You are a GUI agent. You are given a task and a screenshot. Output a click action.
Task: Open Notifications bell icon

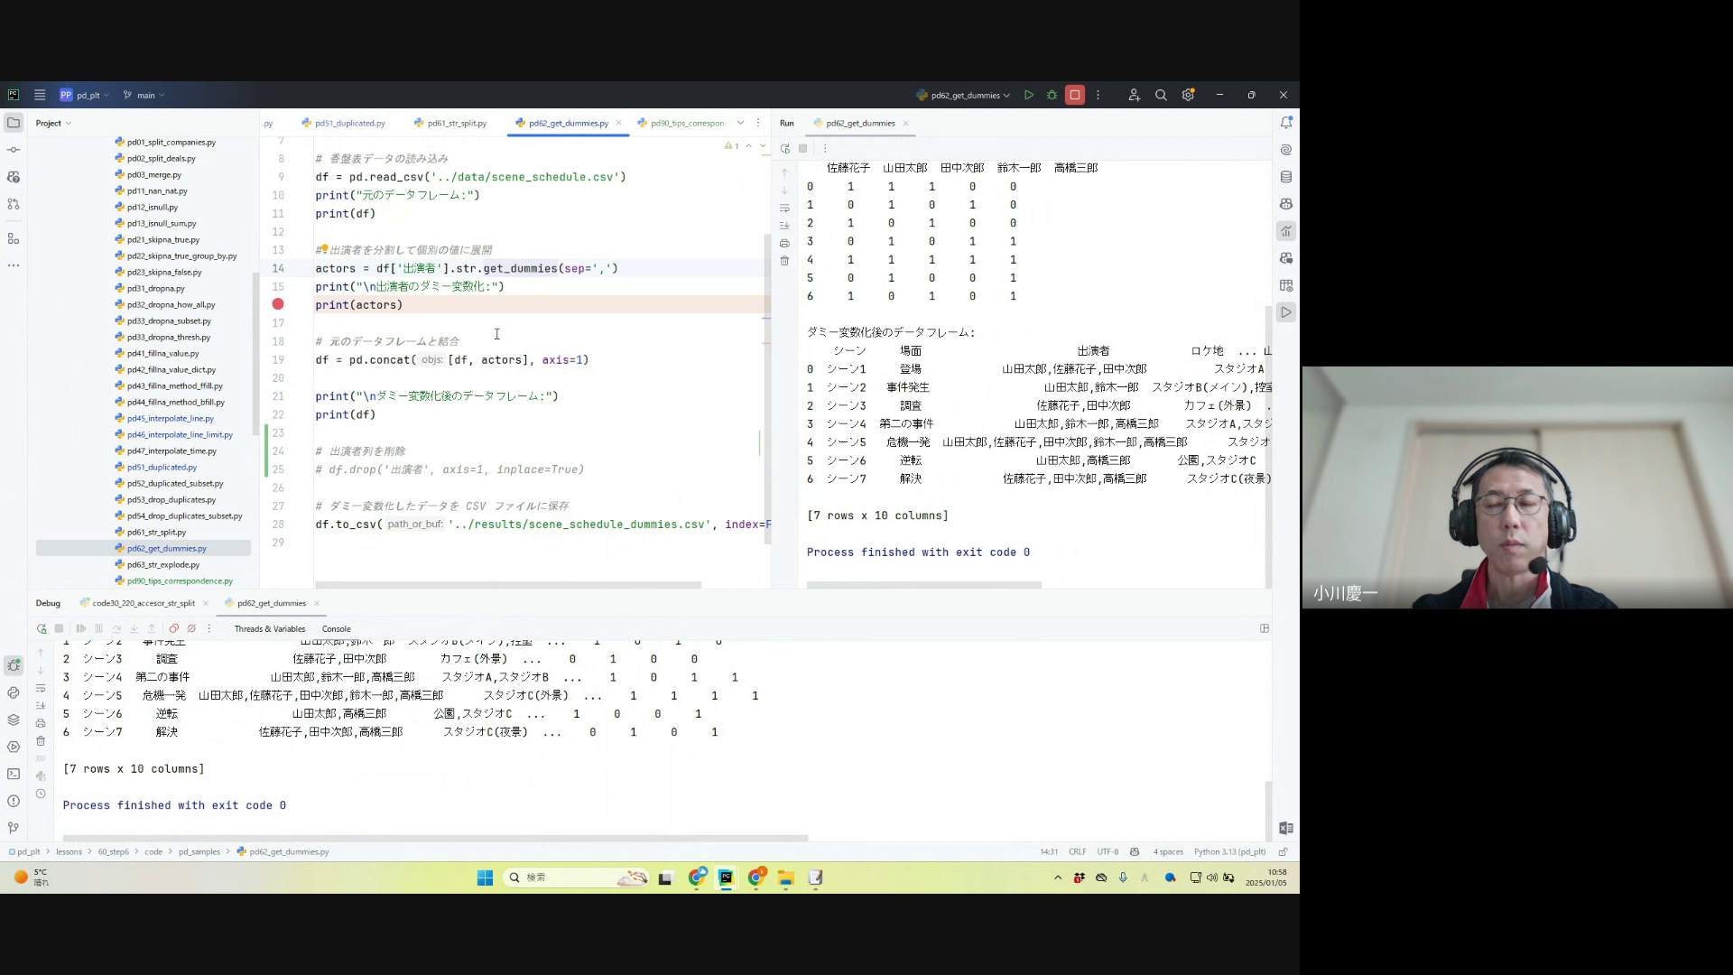tap(1286, 123)
